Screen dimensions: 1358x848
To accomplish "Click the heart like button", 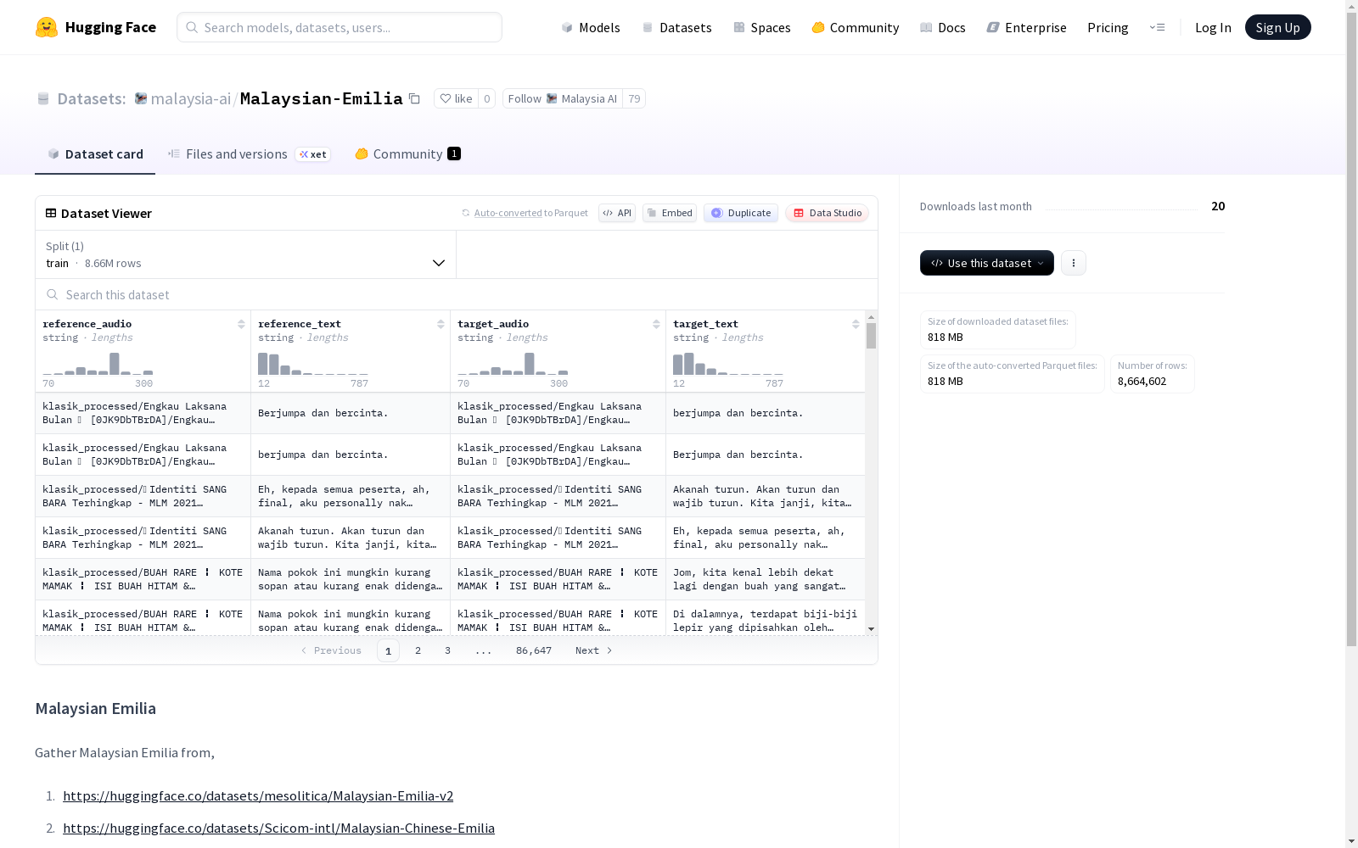I will click(x=456, y=98).
